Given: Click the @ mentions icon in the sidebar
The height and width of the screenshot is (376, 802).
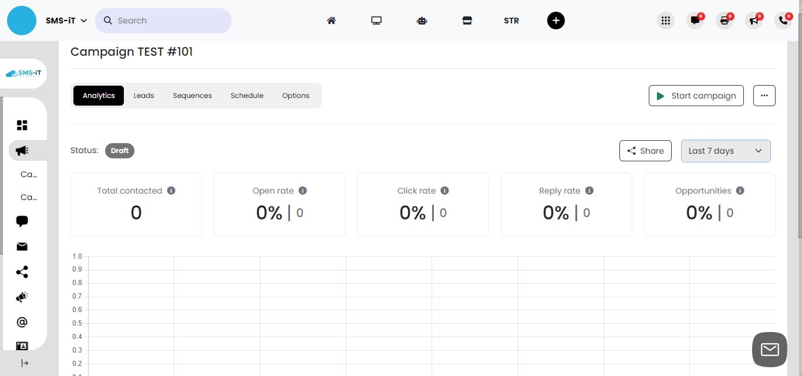Looking at the screenshot, I should click(x=22, y=321).
